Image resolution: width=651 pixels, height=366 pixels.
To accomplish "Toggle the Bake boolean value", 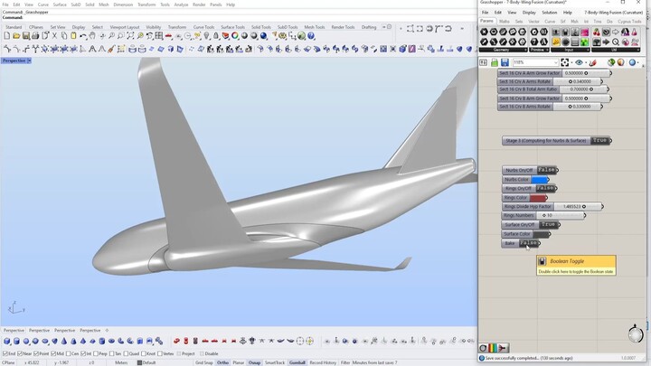I will (530, 243).
